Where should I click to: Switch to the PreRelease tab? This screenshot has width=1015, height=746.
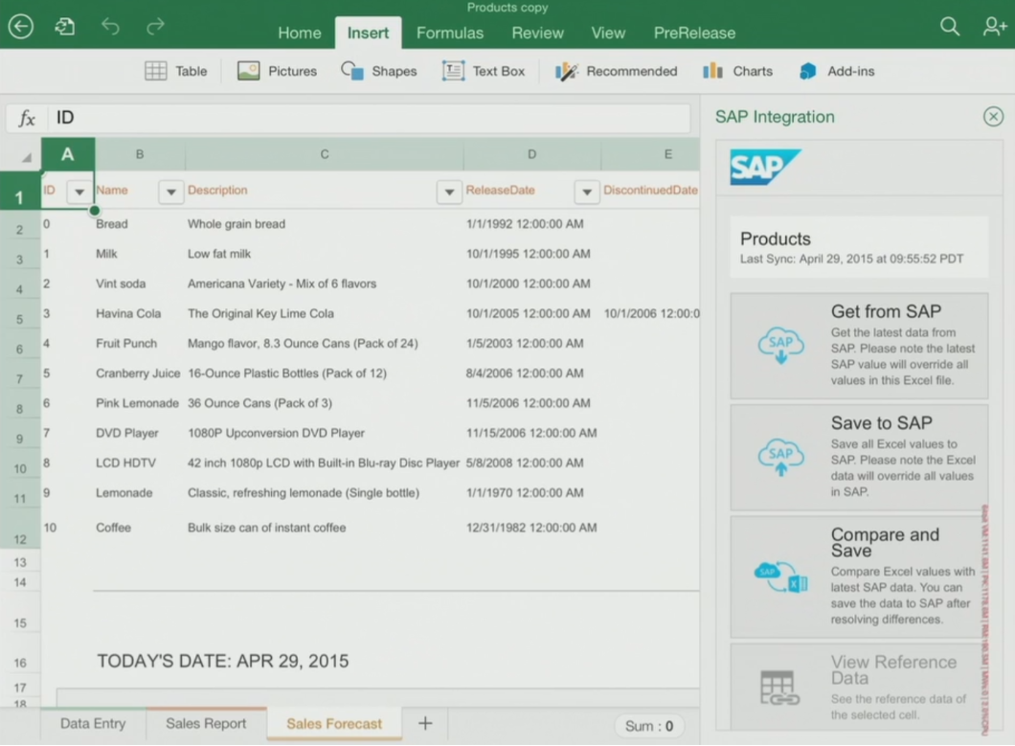694,33
